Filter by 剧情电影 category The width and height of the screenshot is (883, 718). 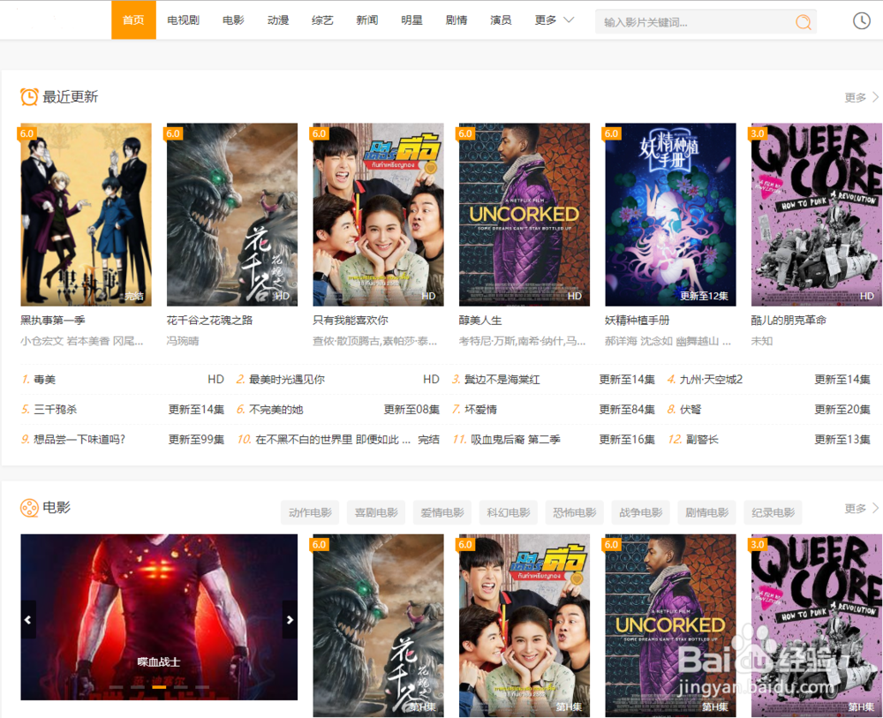point(706,512)
